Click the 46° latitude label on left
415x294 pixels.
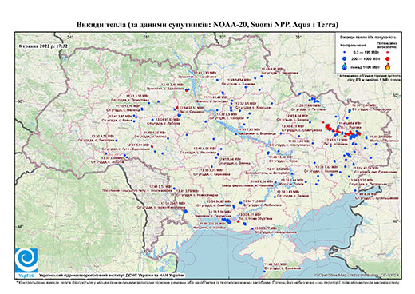(20, 226)
